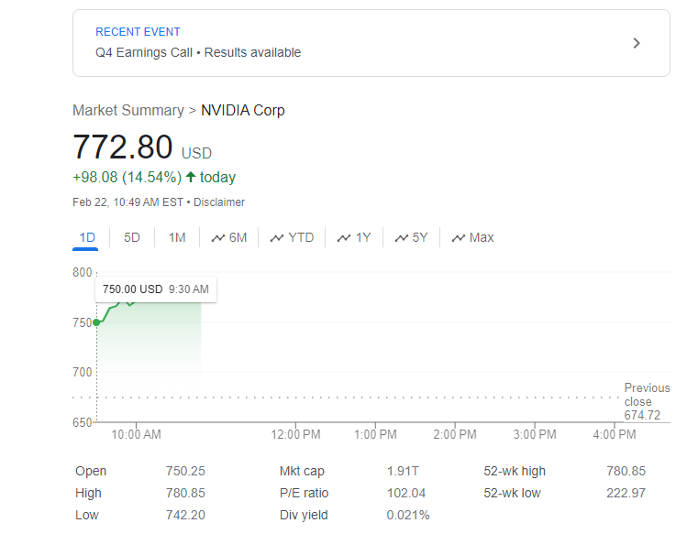
Task: Click the 52-wk high value 780.85
Action: coord(626,471)
